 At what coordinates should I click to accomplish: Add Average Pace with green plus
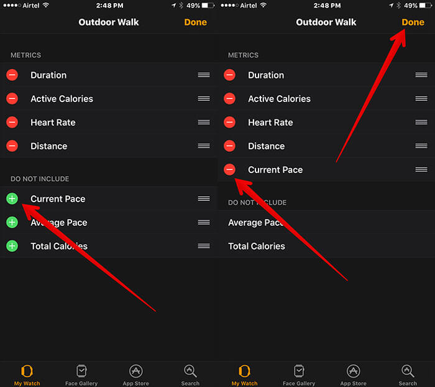click(x=12, y=222)
